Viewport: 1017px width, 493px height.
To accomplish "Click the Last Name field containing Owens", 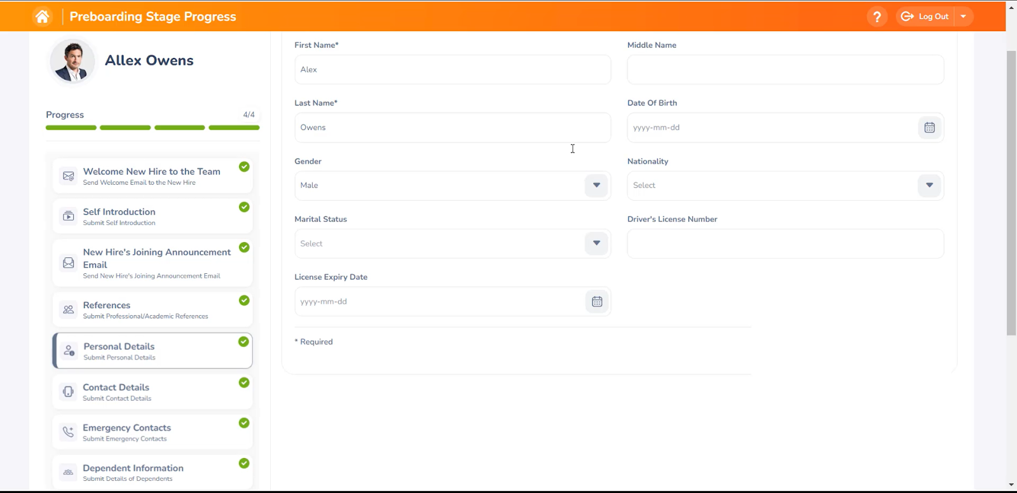I will [x=453, y=128].
